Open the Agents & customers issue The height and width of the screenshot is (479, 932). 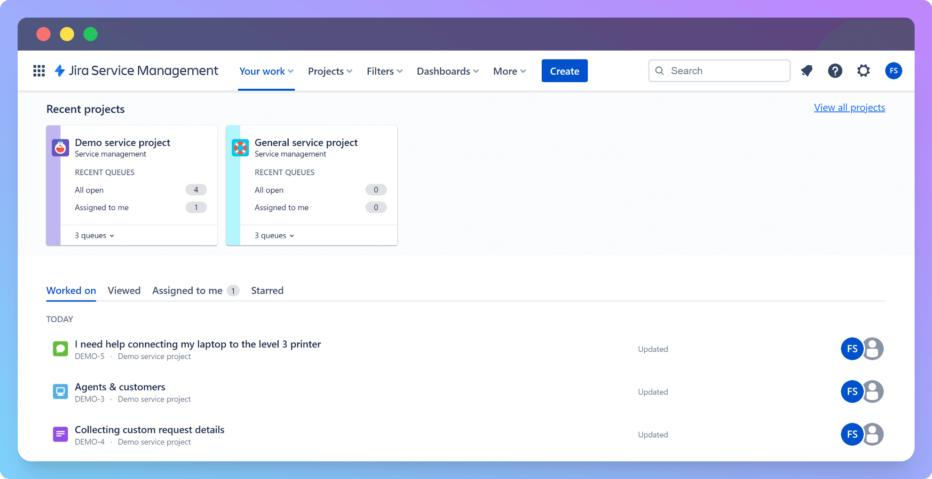[120, 387]
